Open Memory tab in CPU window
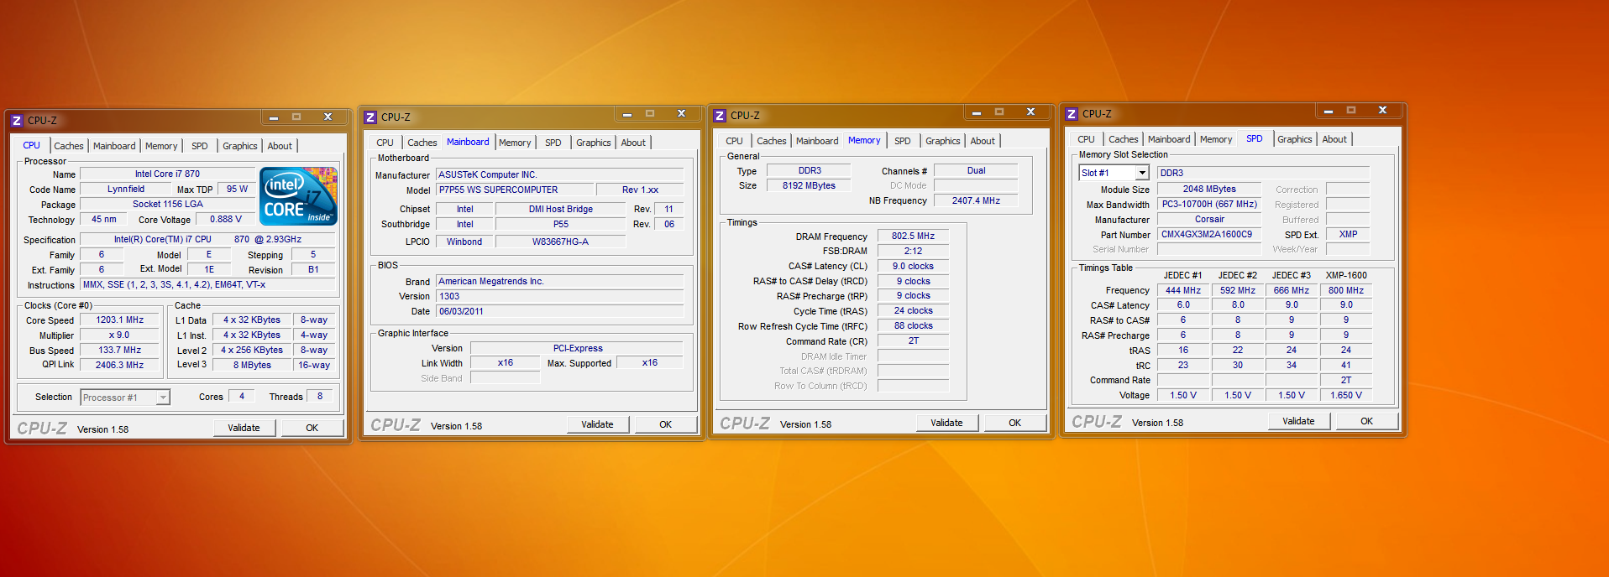This screenshot has width=1609, height=577. tap(161, 146)
